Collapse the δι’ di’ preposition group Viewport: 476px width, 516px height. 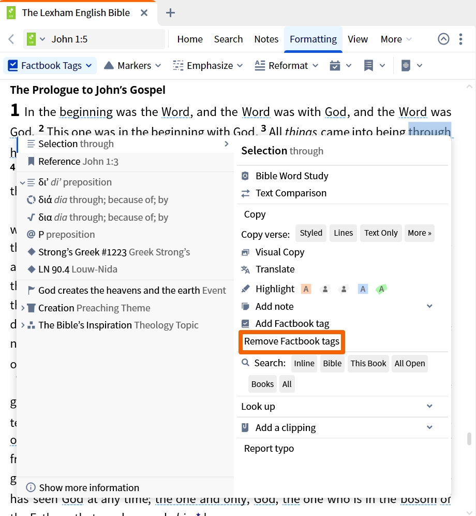point(22,182)
